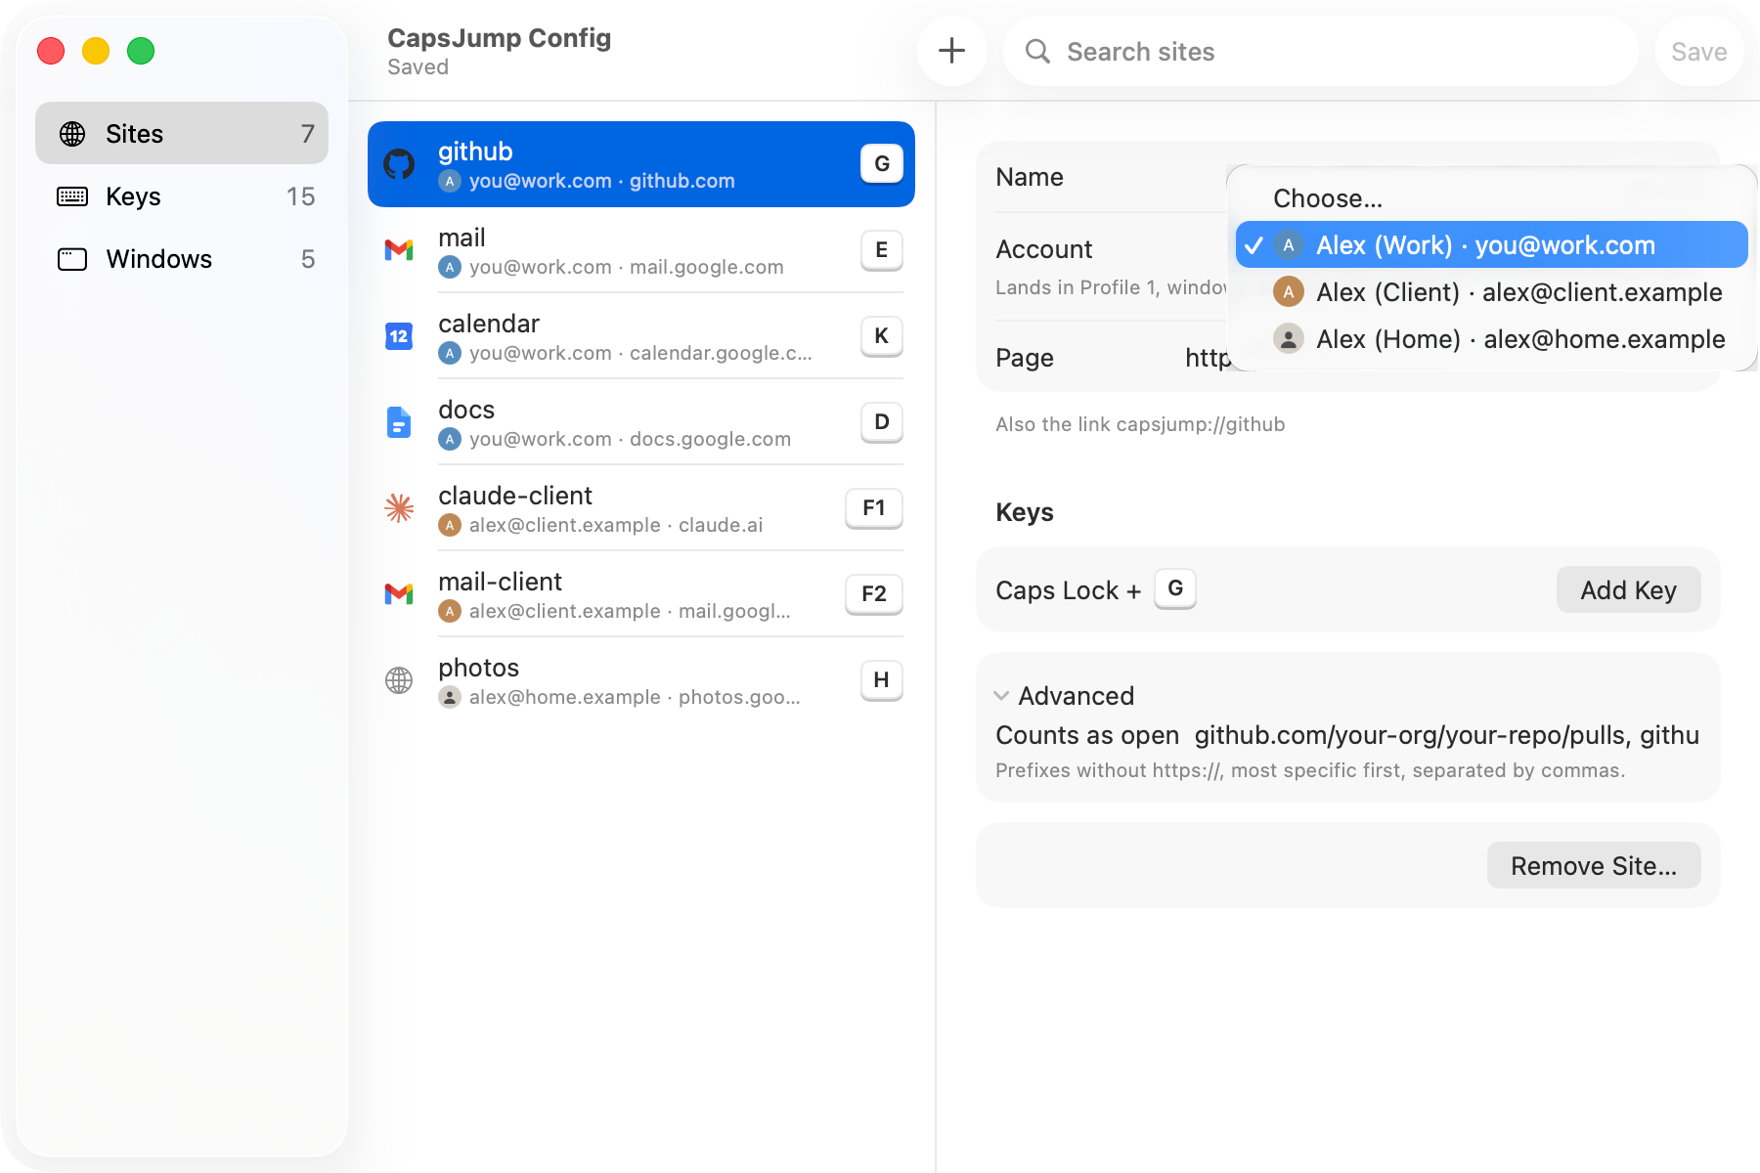The width and height of the screenshot is (1760, 1173).
Task: Click the F1 key badge on claude-client row
Action: 874,508
